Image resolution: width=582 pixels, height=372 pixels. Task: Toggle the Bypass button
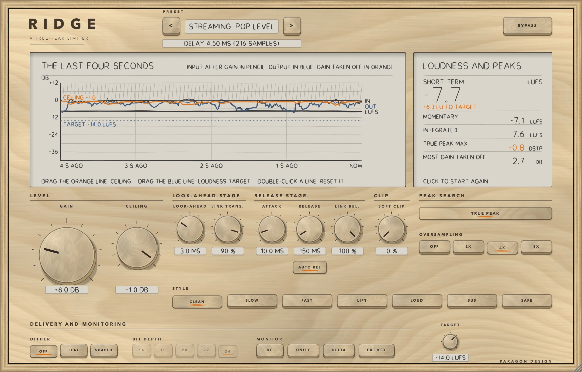click(x=527, y=26)
